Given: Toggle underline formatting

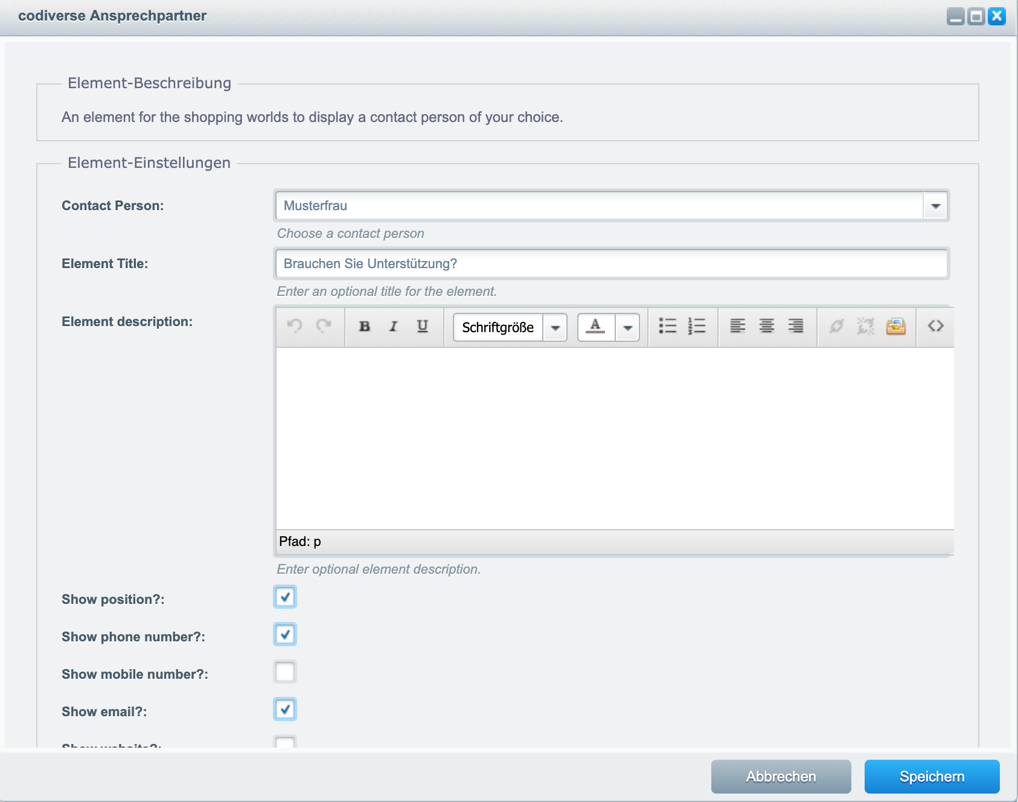Looking at the screenshot, I should click(x=423, y=326).
